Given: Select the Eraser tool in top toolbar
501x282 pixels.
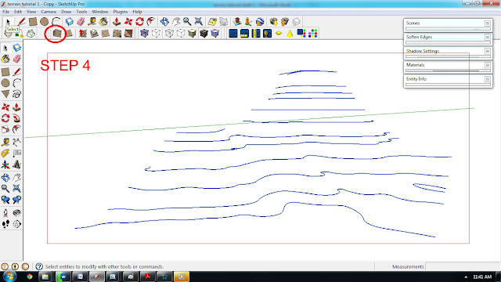Looking at the screenshot, I should (81, 21).
